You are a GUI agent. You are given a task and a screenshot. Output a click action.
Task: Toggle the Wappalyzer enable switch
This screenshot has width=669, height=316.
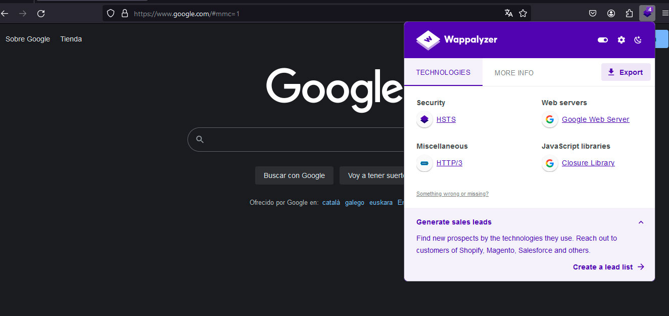602,40
